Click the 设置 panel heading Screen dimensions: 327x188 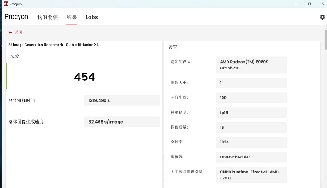(x=173, y=48)
